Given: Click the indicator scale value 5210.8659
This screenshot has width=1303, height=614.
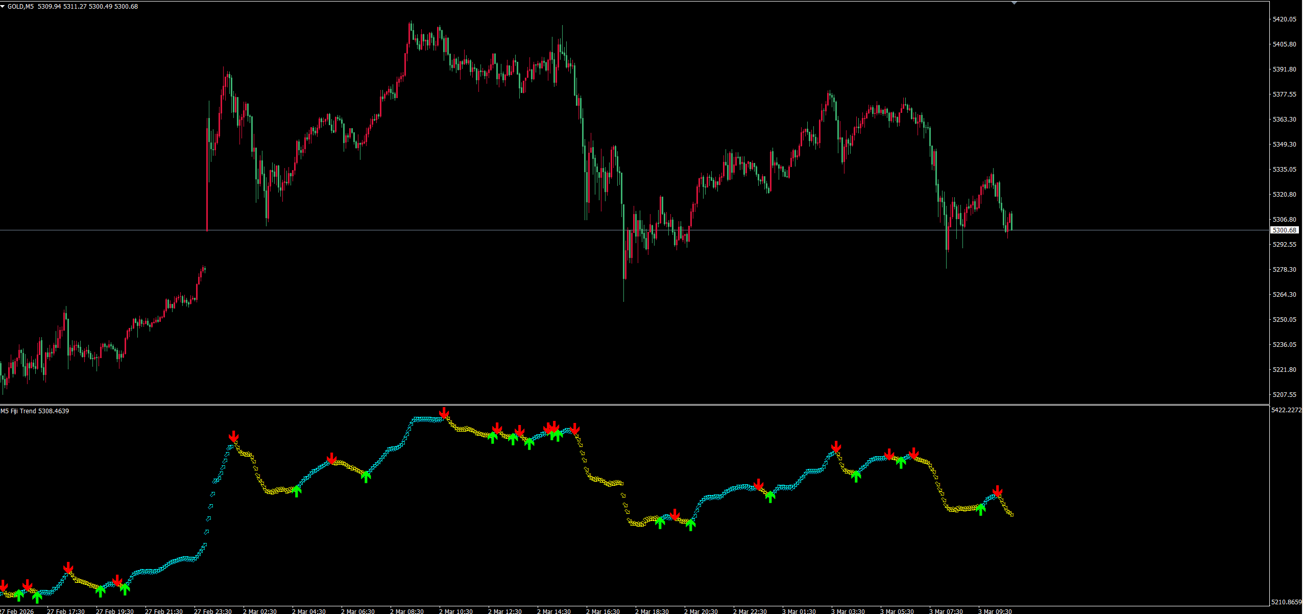Looking at the screenshot, I should pos(1286,602).
